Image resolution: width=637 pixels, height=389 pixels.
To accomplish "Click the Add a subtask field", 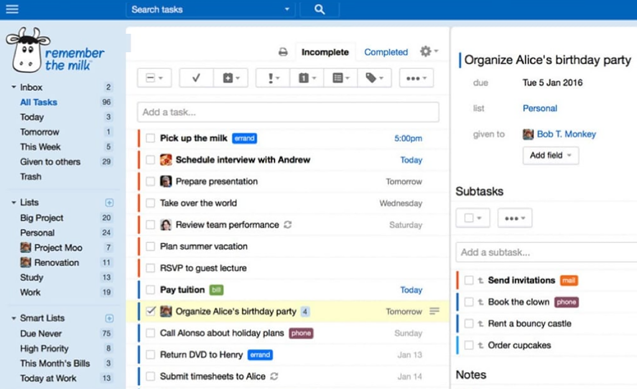I will [546, 252].
